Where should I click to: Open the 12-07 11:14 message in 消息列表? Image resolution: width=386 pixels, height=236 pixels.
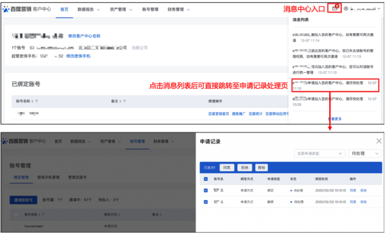tap(333, 38)
